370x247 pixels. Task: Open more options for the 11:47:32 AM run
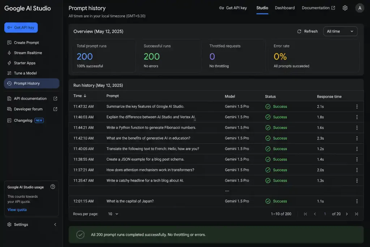pos(357,106)
